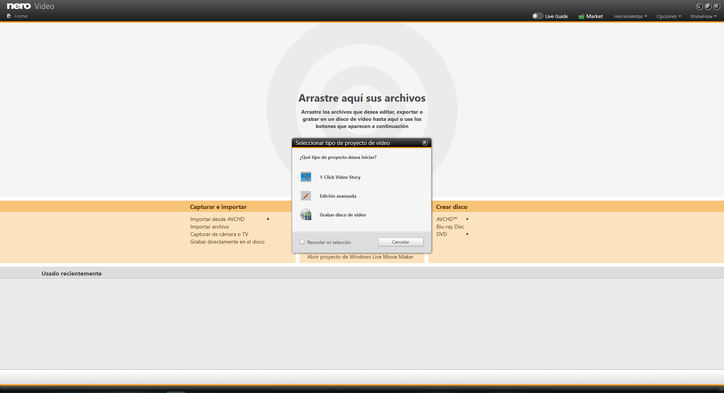The image size is (724, 393).
Task: Click the nero Video logo
Action: [31, 6]
